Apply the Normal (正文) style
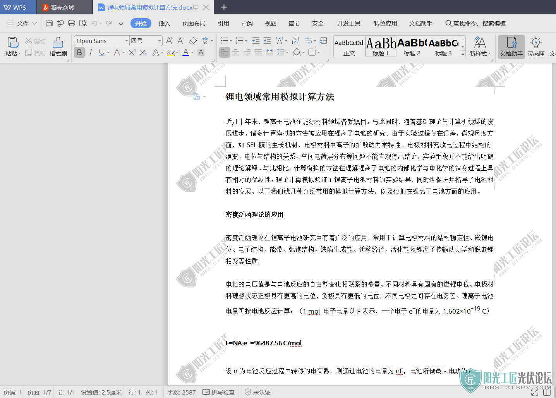 (349, 47)
